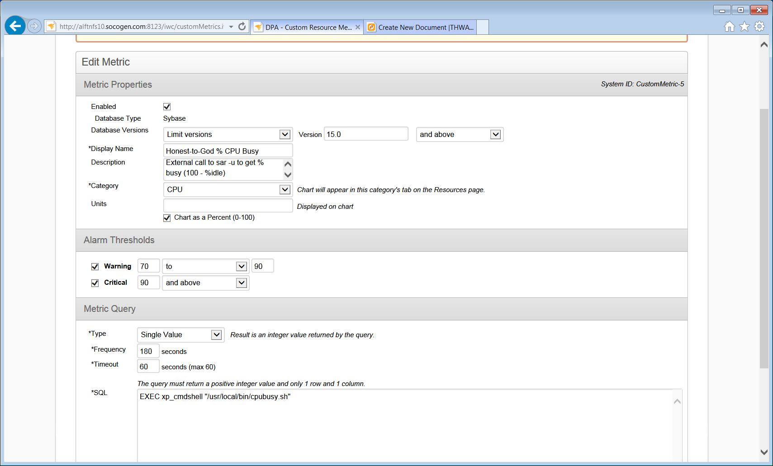The height and width of the screenshot is (466, 773).
Task: Open Favorites with the star icon
Action: pos(745,27)
